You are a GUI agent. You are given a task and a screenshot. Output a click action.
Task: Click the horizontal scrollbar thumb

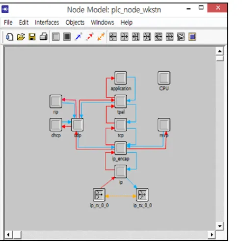pyautogui.click(x=17, y=235)
